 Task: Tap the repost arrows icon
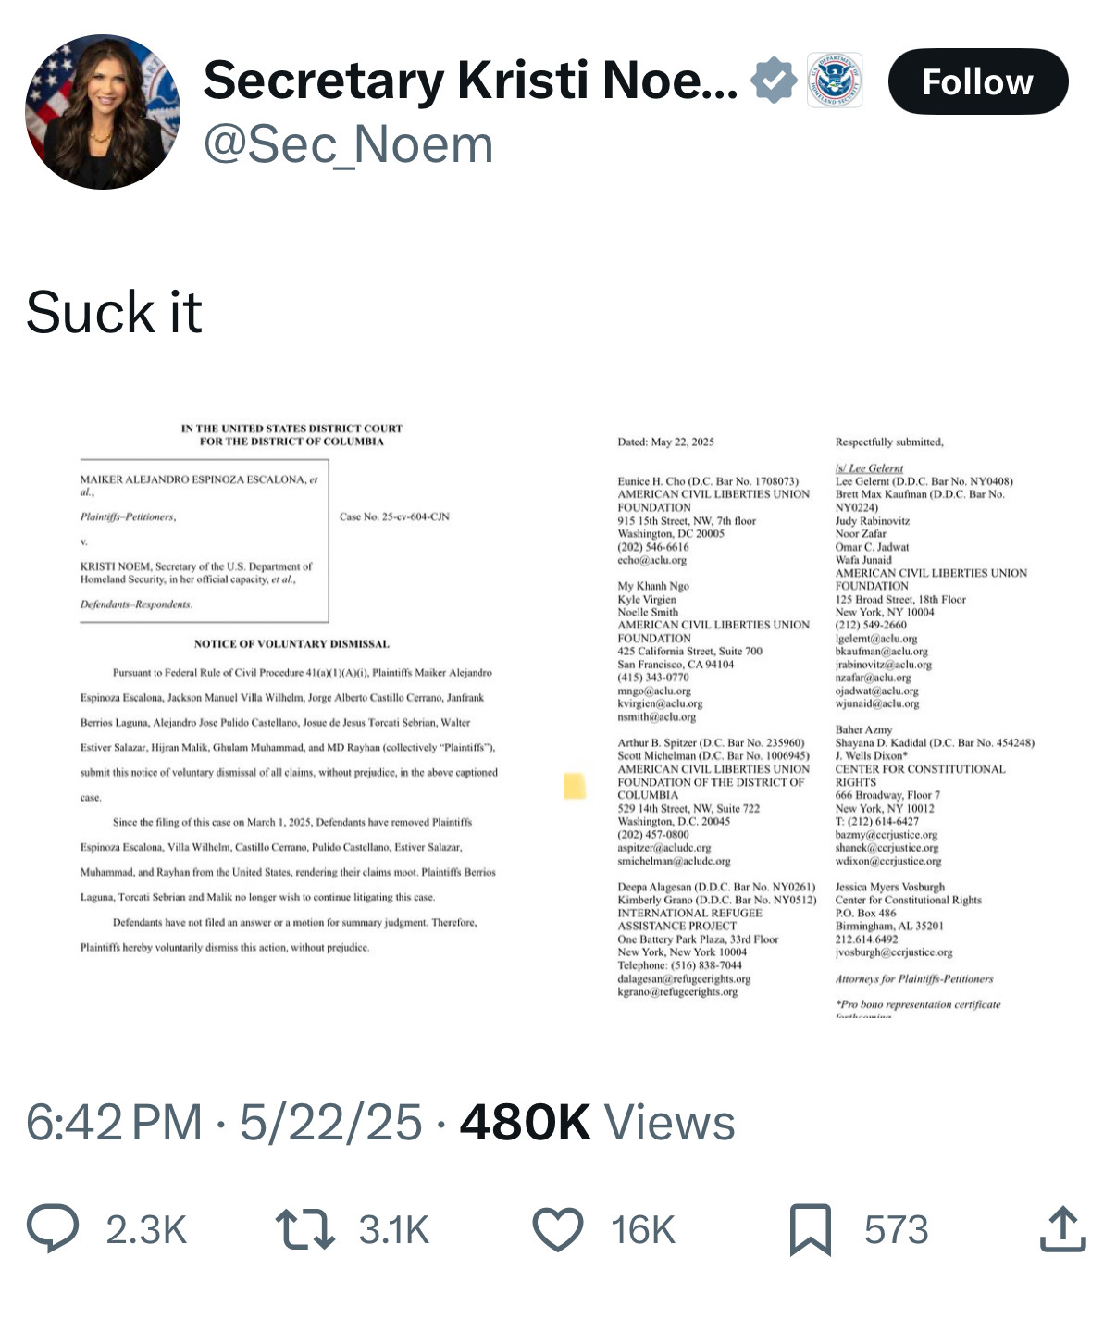(305, 1229)
